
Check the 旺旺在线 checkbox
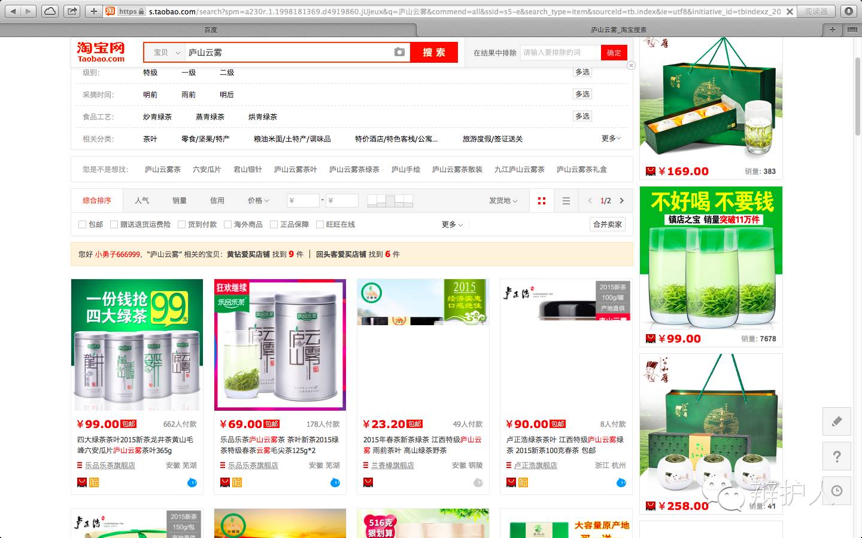(x=320, y=225)
